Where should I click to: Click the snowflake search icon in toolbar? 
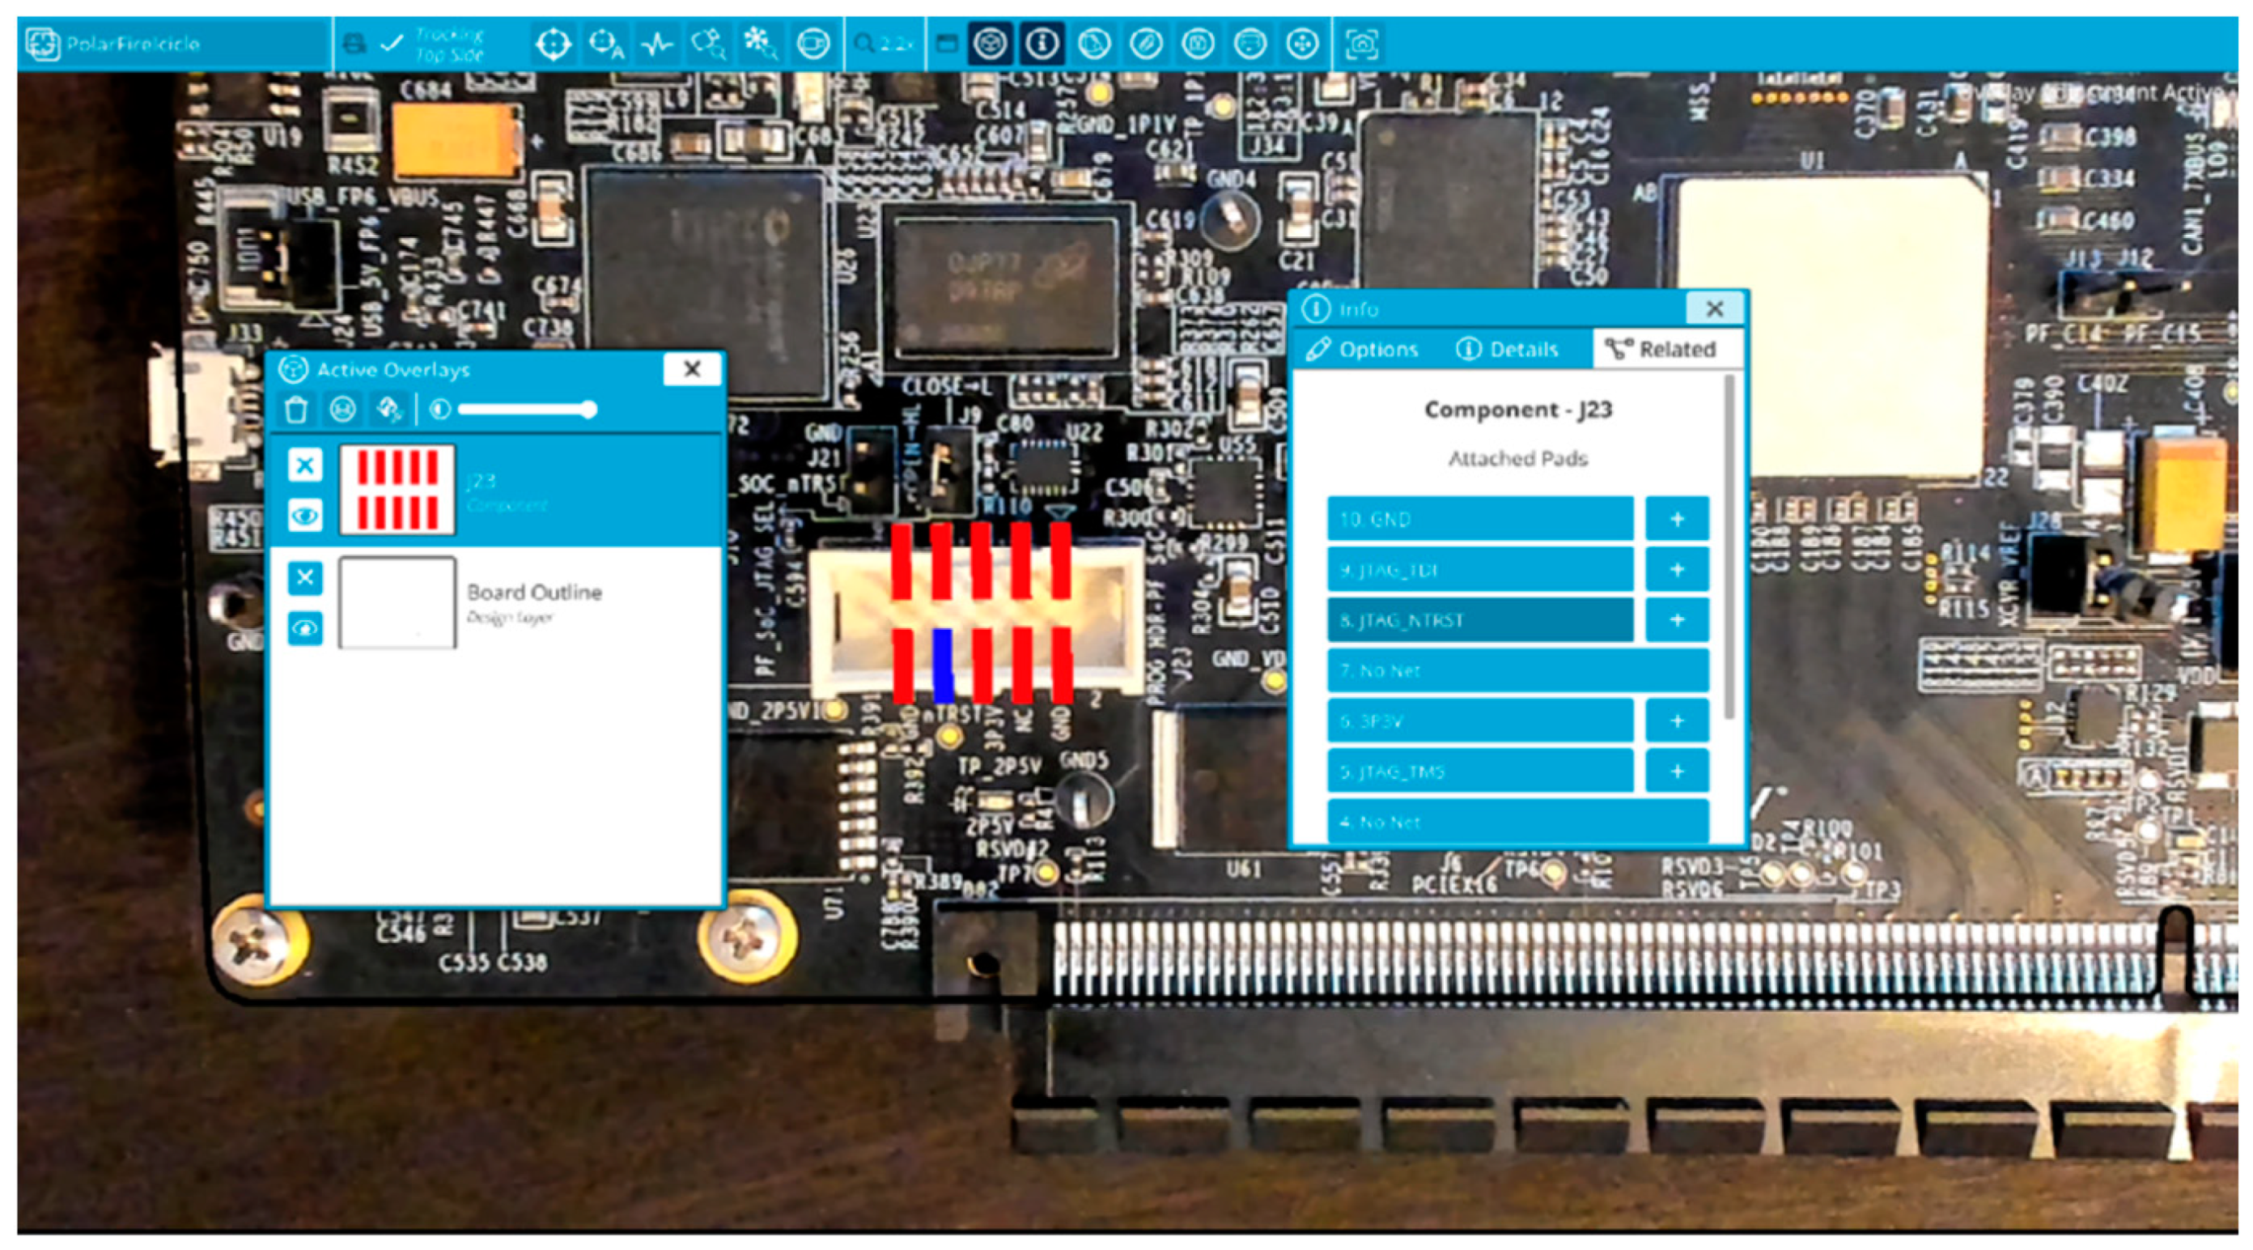coord(759,43)
